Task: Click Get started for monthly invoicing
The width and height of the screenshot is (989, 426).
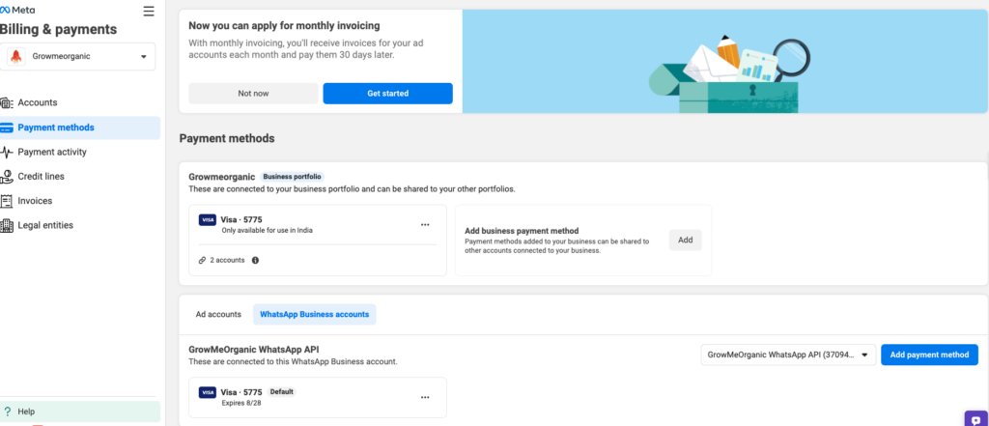Action: (388, 94)
